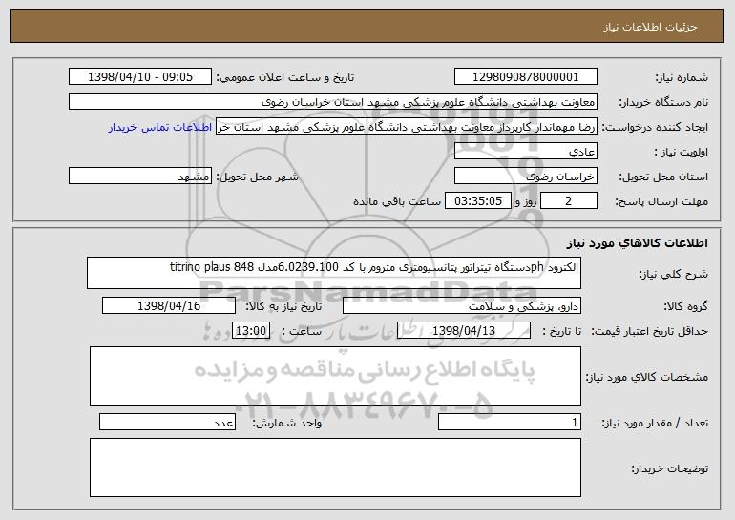Viewport: 735px width, 520px height.
Task: Click the اولویت نیاز field showing عادی
Action: (x=525, y=152)
